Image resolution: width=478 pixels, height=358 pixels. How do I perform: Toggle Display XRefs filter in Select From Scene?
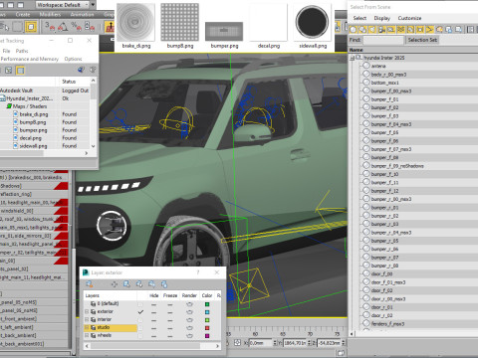[420, 30]
